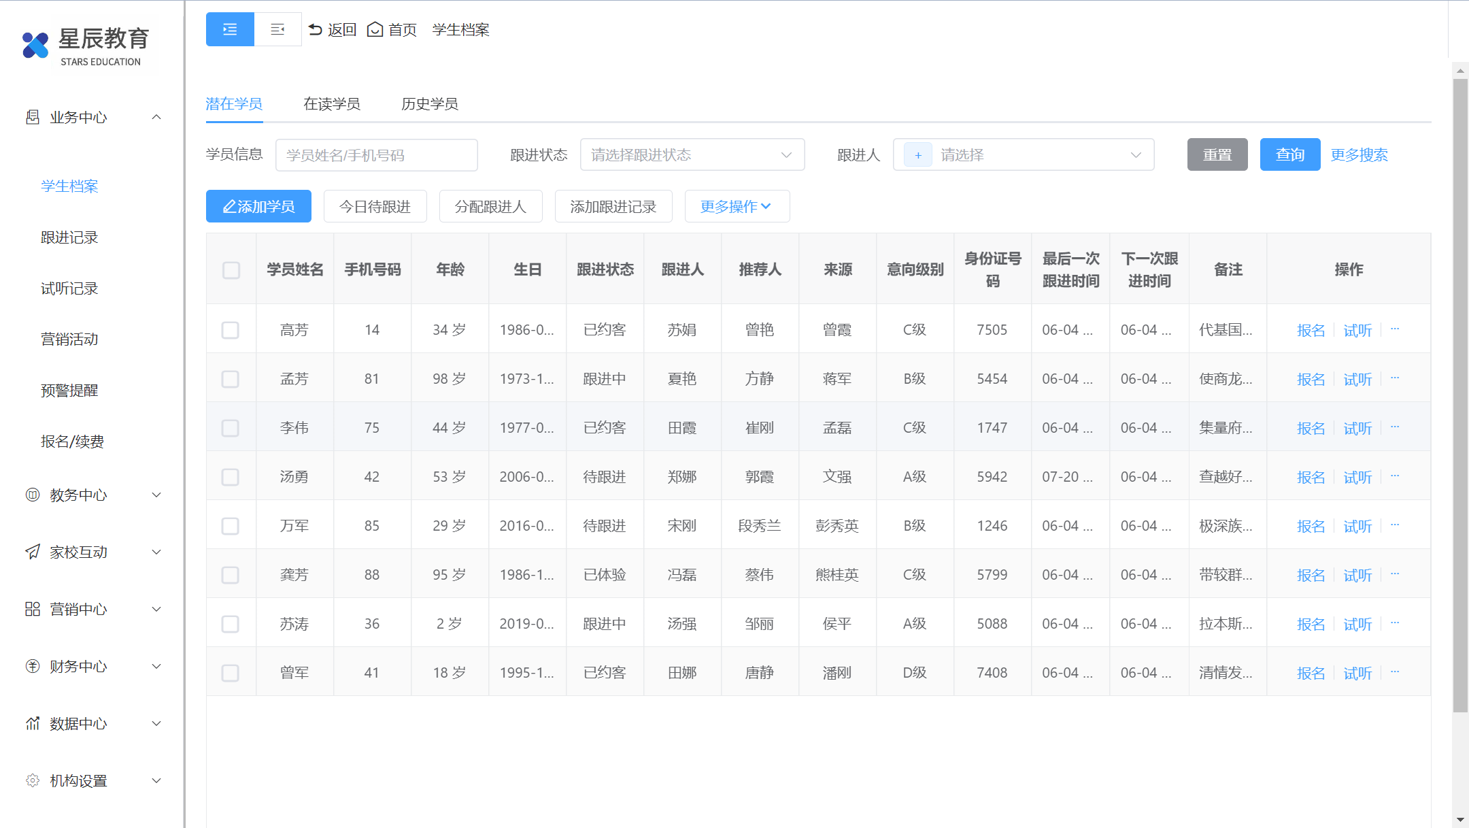Switch to the 历史学员 tab

click(x=430, y=103)
